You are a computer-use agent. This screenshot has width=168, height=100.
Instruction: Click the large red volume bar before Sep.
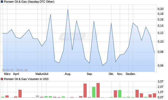[x=85, y=91]
